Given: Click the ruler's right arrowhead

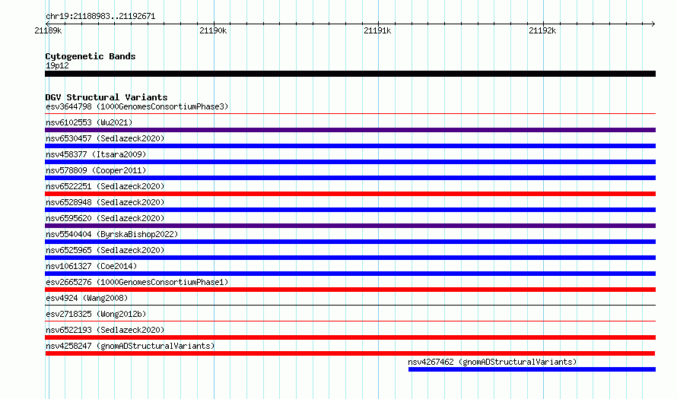Looking at the screenshot, I should tap(653, 24).
